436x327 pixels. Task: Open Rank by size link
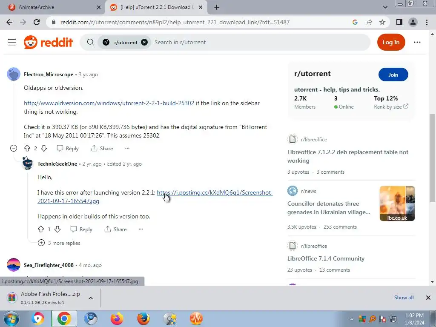[391, 106]
